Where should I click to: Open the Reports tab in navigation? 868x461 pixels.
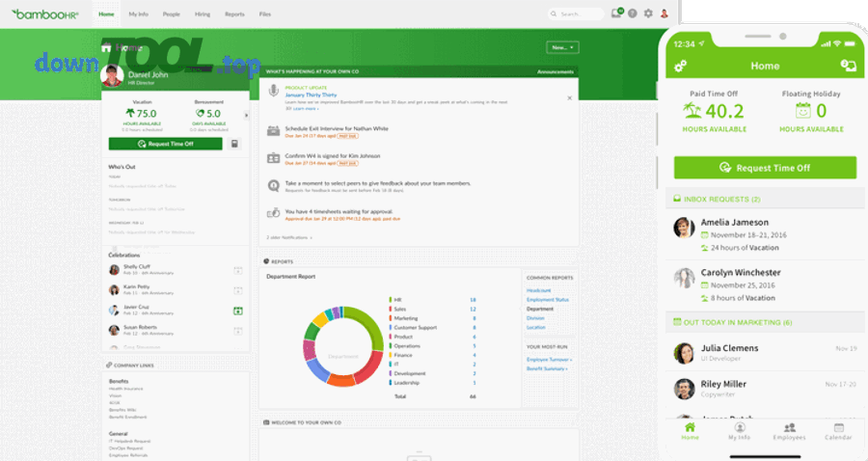234,14
